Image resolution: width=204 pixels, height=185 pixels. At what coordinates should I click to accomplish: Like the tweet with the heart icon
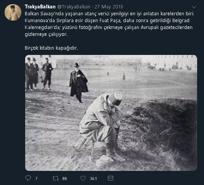pos(83,178)
